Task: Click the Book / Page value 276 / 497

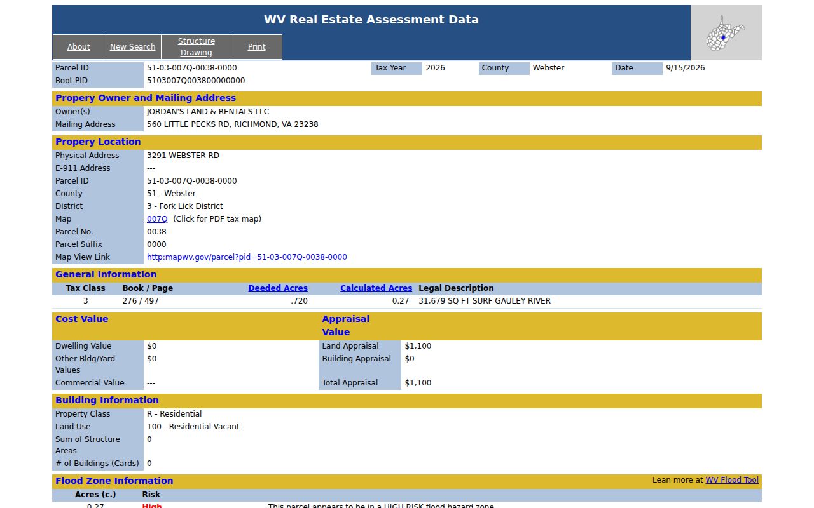Action: coord(141,301)
